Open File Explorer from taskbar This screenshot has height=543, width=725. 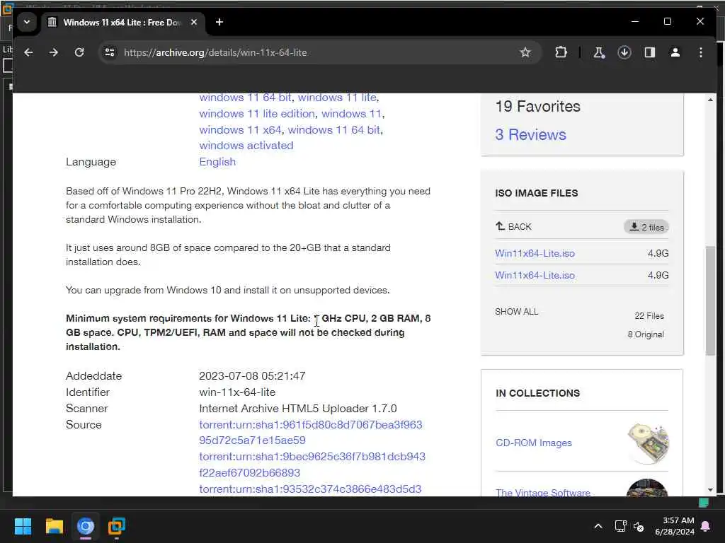(54, 526)
